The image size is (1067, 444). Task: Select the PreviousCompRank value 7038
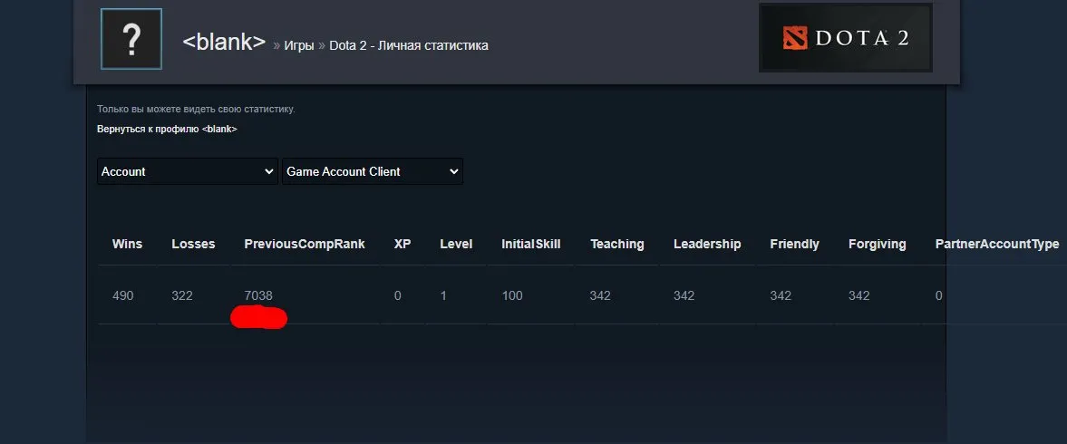(x=258, y=295)
